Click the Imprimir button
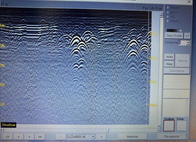The image size is (196, 142). point(132,137)
